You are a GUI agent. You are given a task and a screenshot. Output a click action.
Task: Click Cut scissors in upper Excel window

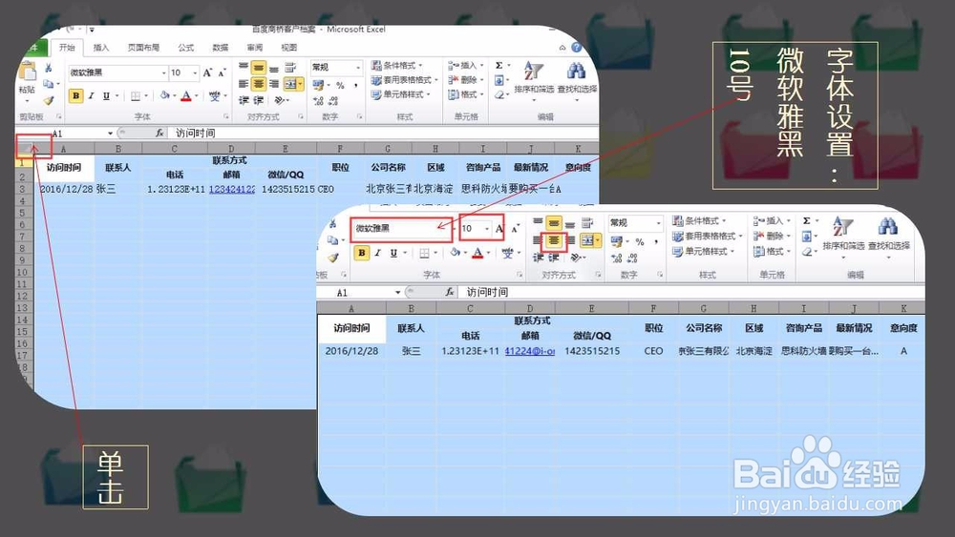tap(48, 68)
